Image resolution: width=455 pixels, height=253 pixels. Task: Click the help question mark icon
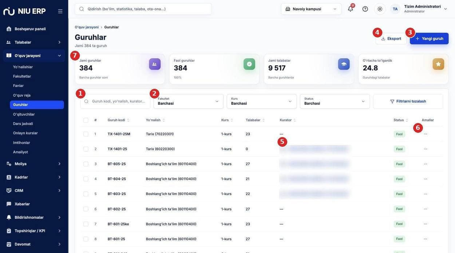(x=365, y=9)
